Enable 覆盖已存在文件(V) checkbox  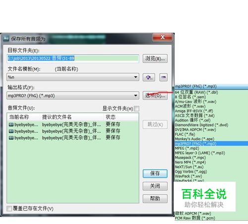pos(9,209)
